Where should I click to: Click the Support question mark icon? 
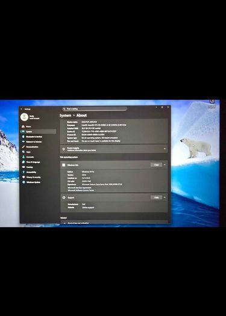[64, 197]
